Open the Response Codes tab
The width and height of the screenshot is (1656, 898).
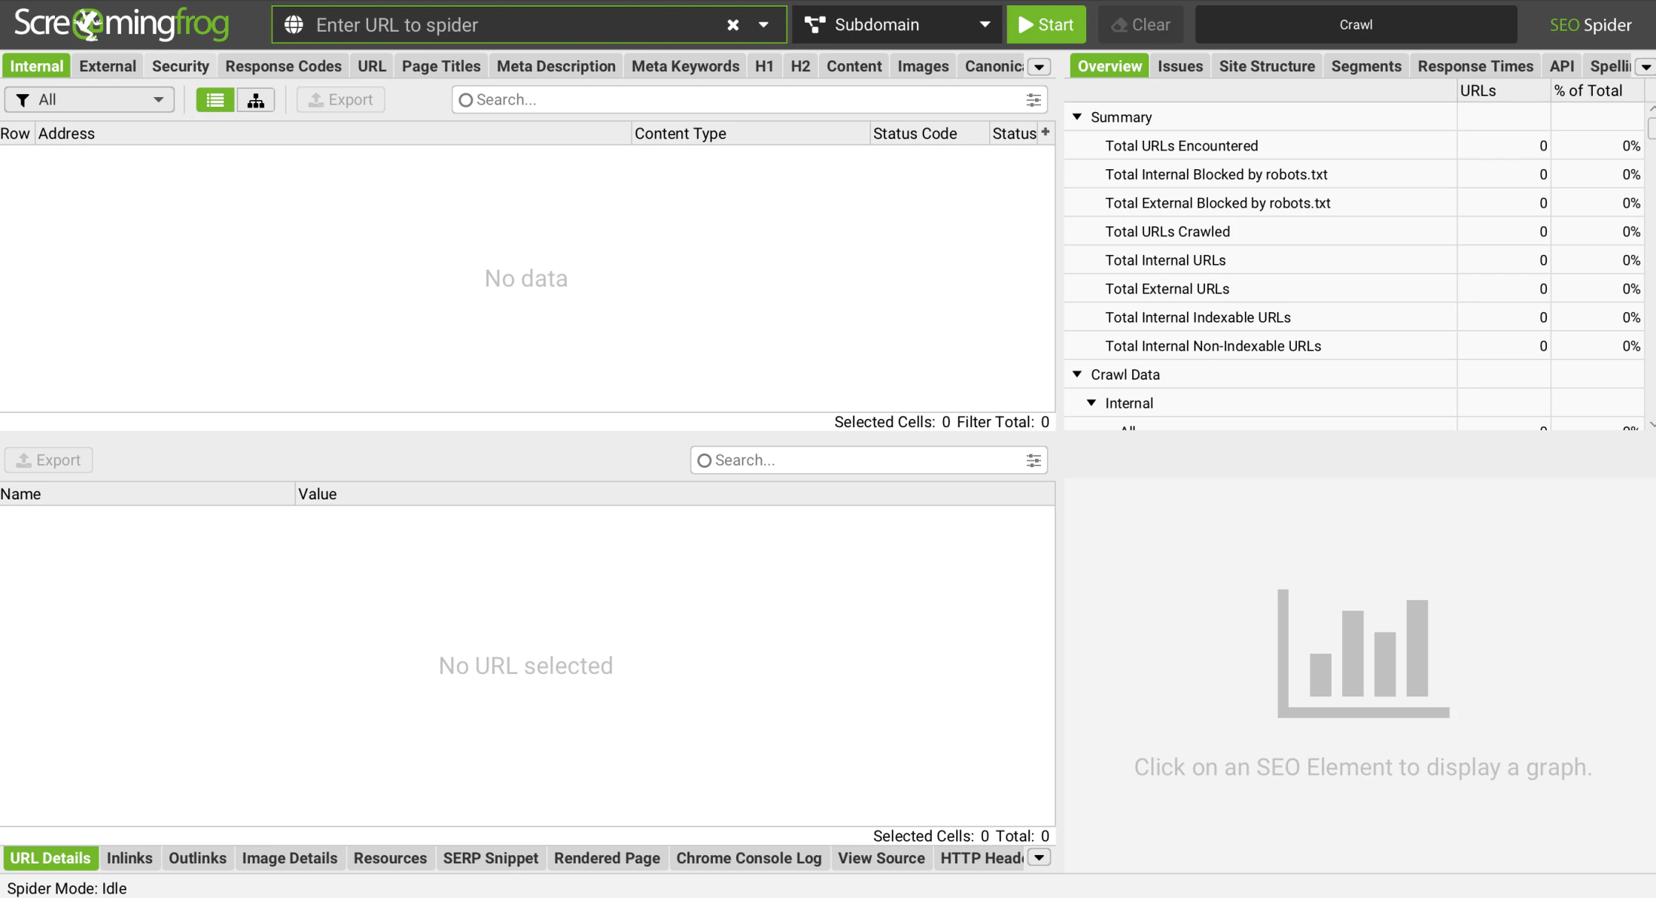(283, 66)
